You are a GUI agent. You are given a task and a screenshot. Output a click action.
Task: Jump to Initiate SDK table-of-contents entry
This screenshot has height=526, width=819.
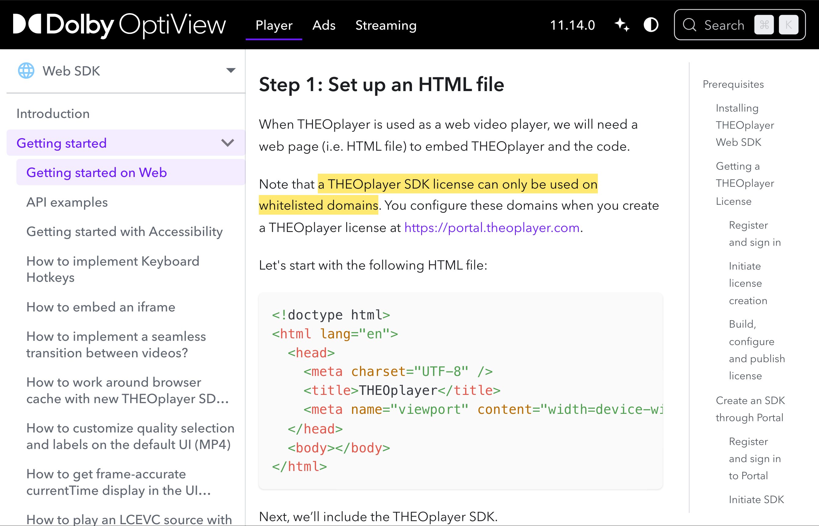[756, 499]
